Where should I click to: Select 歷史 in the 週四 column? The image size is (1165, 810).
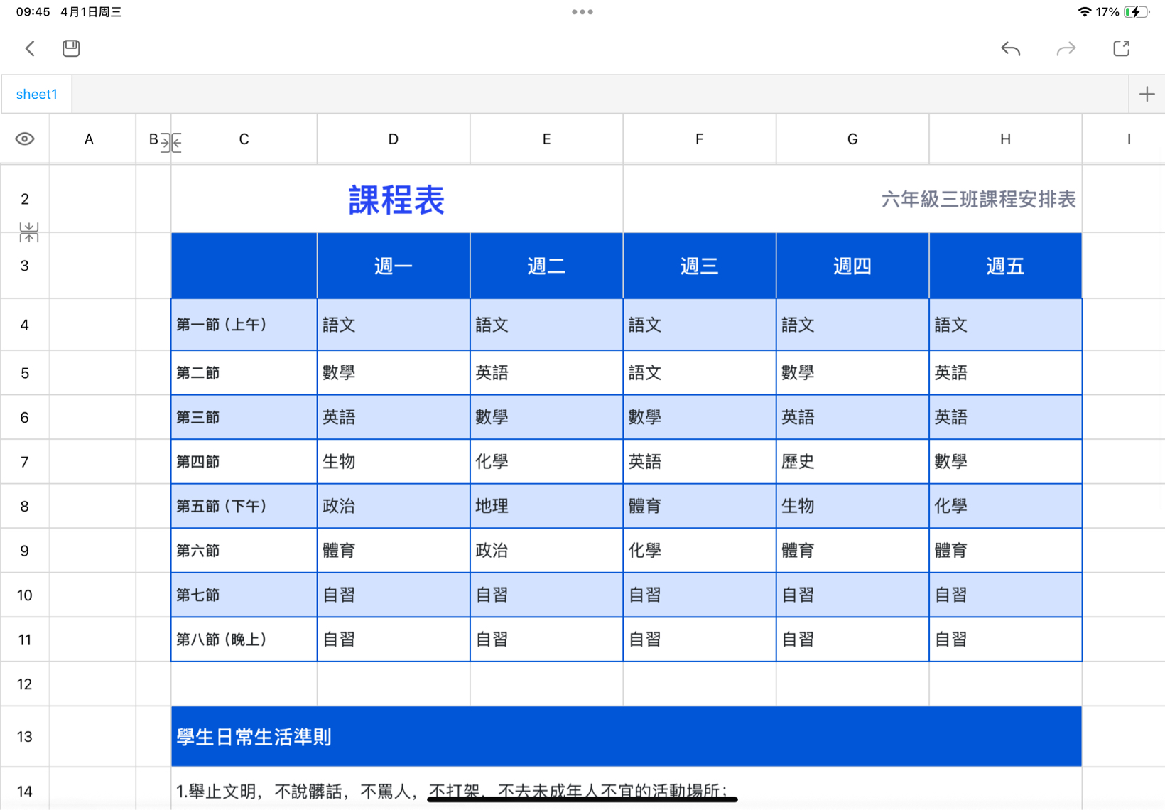852,462
